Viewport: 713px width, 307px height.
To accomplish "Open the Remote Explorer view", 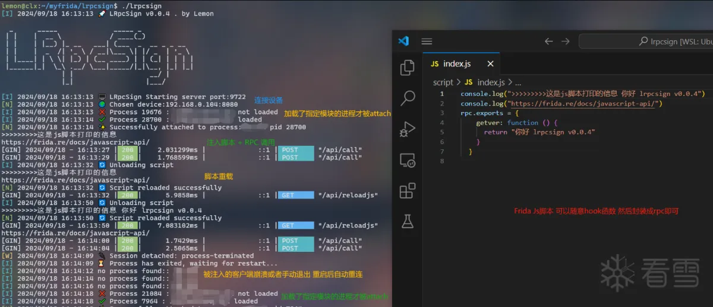I will click(407, 159).
